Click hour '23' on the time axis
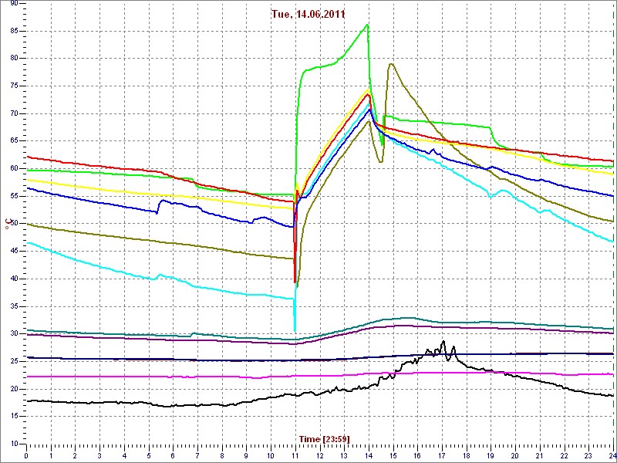617x463 pixels. tap(588, 455)
